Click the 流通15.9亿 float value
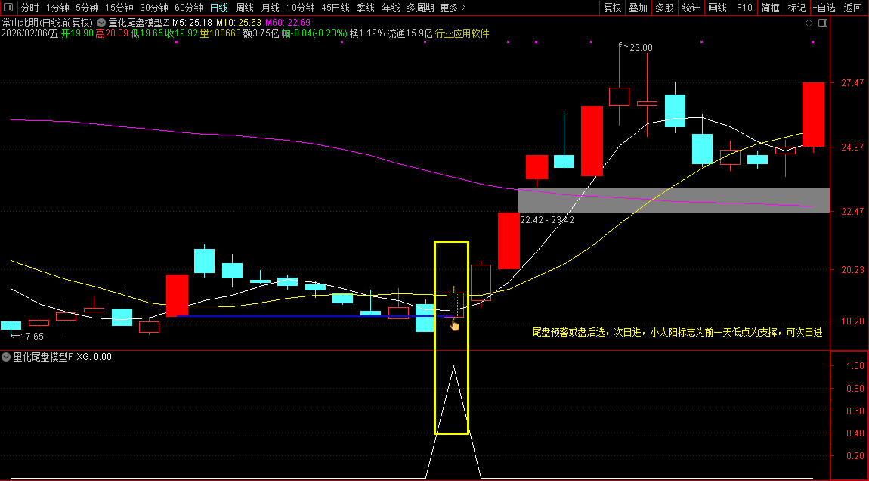The height and width of the screenshot is (481, 869). click(410, 33)
